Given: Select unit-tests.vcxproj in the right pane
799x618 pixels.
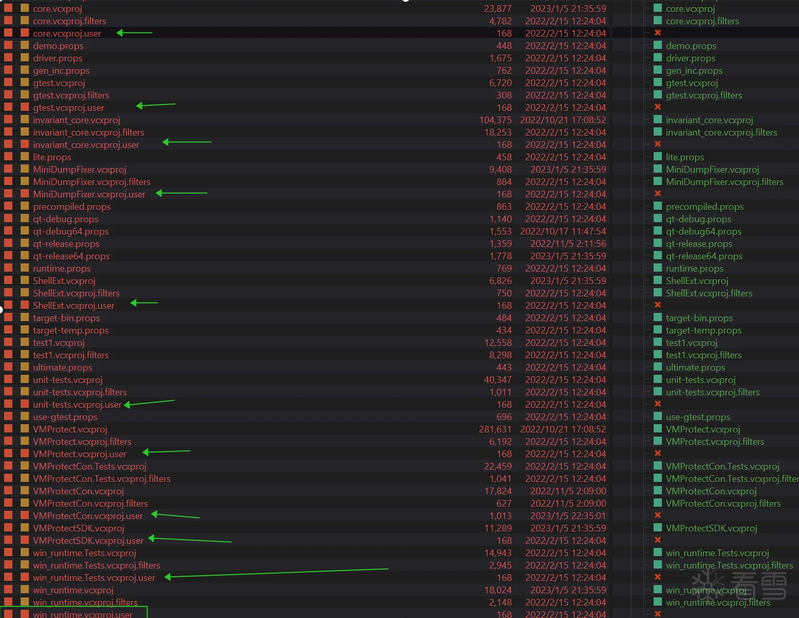Looking at the screenshot, I should (701, 380).
